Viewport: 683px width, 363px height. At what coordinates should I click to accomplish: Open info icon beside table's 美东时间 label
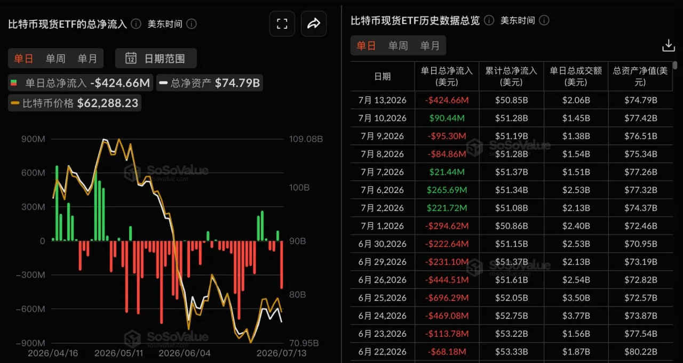click(544, 20)
